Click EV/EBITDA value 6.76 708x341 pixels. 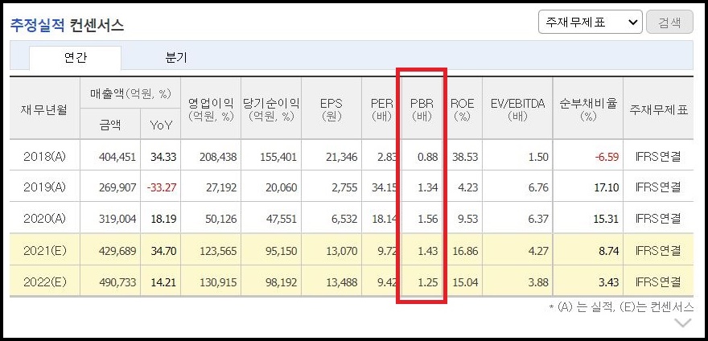coord(538,187)
